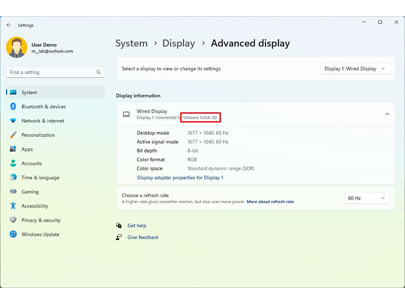Open the Accounts person icon
The image size is (405, 304).
[13, 164]
